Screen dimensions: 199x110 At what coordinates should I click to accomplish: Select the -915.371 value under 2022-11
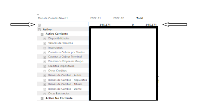[105, 25]
